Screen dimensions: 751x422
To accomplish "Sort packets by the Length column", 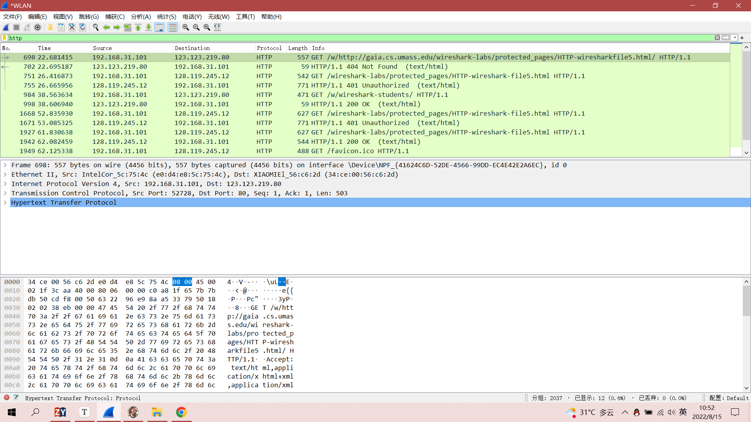I will (x=298, y=48).
